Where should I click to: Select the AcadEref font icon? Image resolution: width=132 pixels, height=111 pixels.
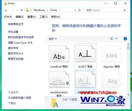click(59, 54)
